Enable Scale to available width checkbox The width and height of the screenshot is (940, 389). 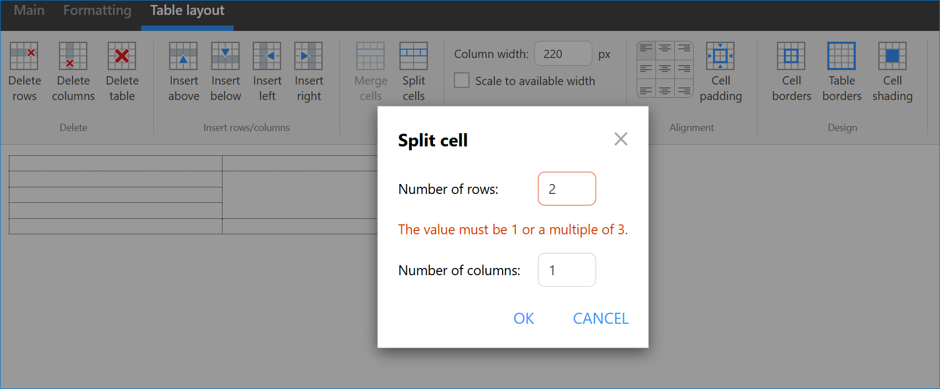[x=462, y=81]
